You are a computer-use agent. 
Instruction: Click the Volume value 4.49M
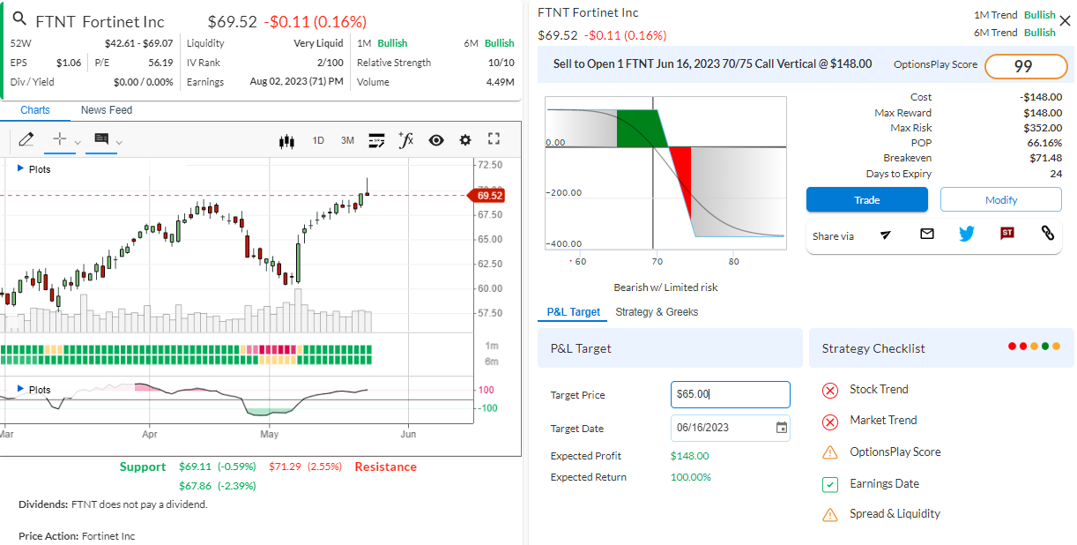pos(500,82)
